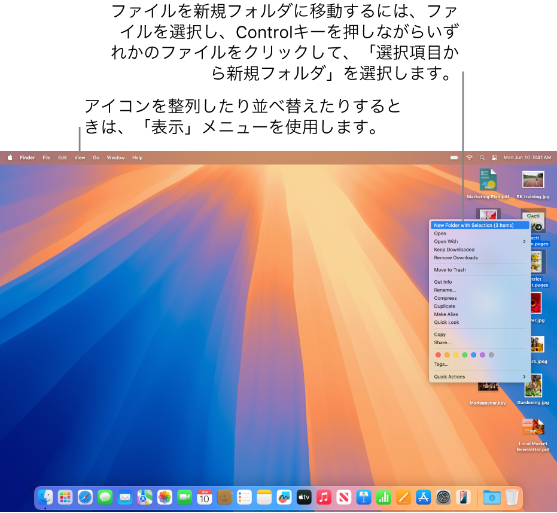Choose Make Alias in context menu
The height and width of the screenshot is (513, 557).
[x=480, y=314]
